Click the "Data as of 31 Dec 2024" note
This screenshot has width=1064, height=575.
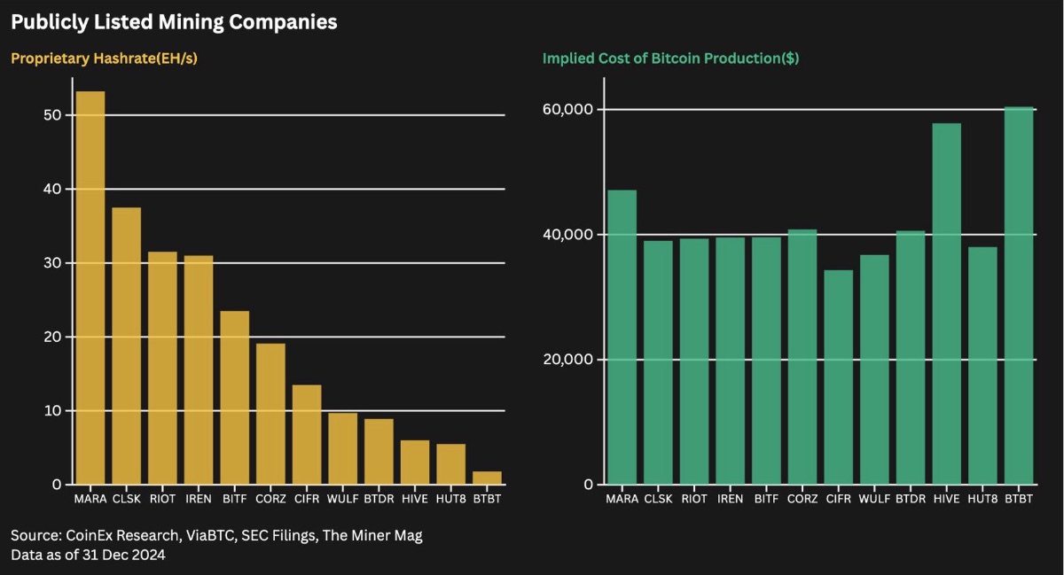pyautogui.click(x=88, y=556)
